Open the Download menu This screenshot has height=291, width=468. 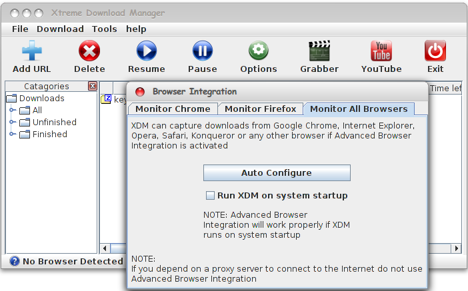tap(60, 29)
